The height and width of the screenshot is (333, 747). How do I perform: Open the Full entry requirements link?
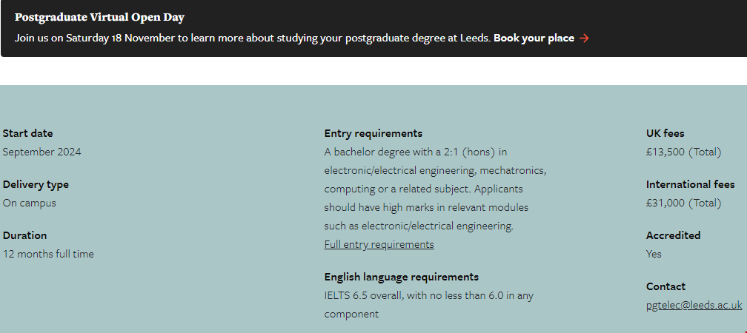379,244
